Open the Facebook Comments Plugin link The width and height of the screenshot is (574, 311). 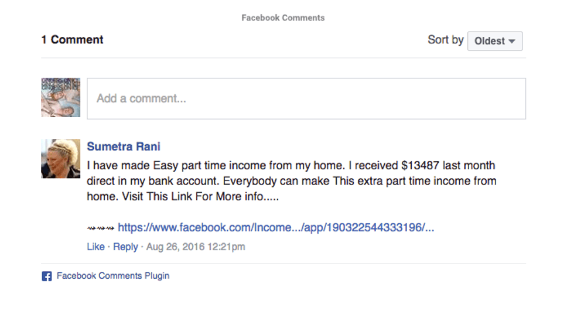(113, 276)
